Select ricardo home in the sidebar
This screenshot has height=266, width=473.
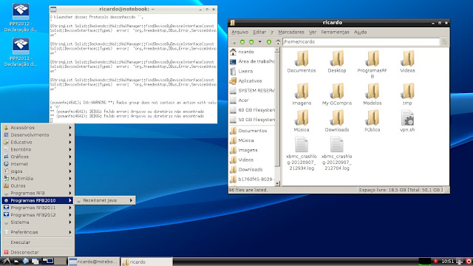[x=252, y=52]
